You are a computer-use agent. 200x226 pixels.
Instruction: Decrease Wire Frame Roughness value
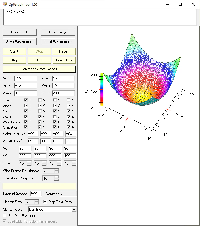point(57,172)
